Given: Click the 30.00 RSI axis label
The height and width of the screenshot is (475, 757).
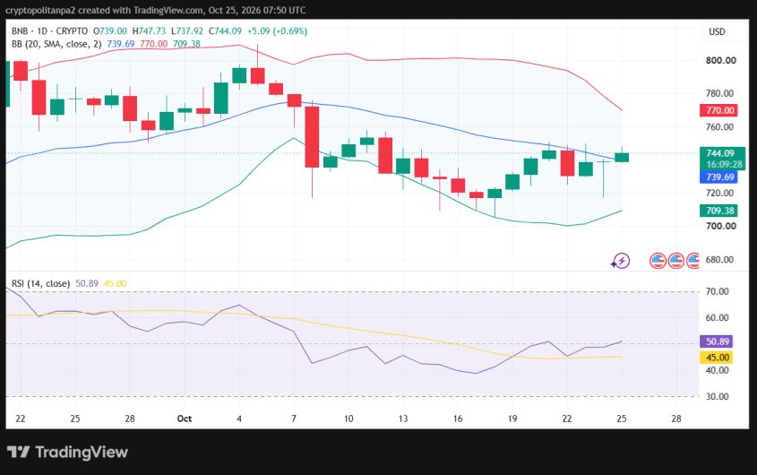Looking at the screenshot, I should tap(717, 396).
